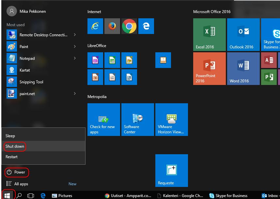Choose Sleep from power menu
The image size is (280, 199).
(x=43, y=136)
